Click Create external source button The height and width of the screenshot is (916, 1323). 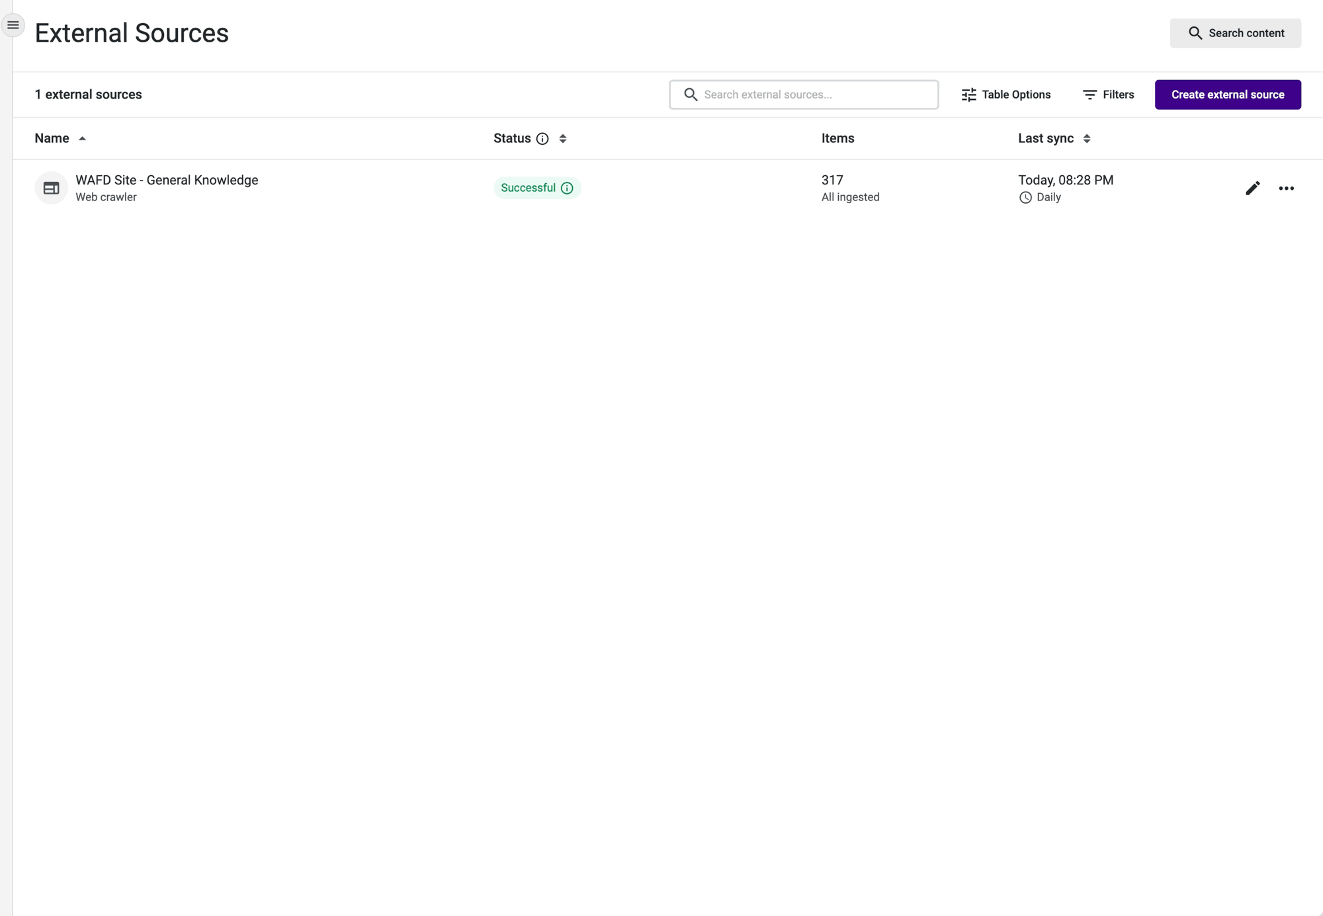click(x=1228, y=95)
